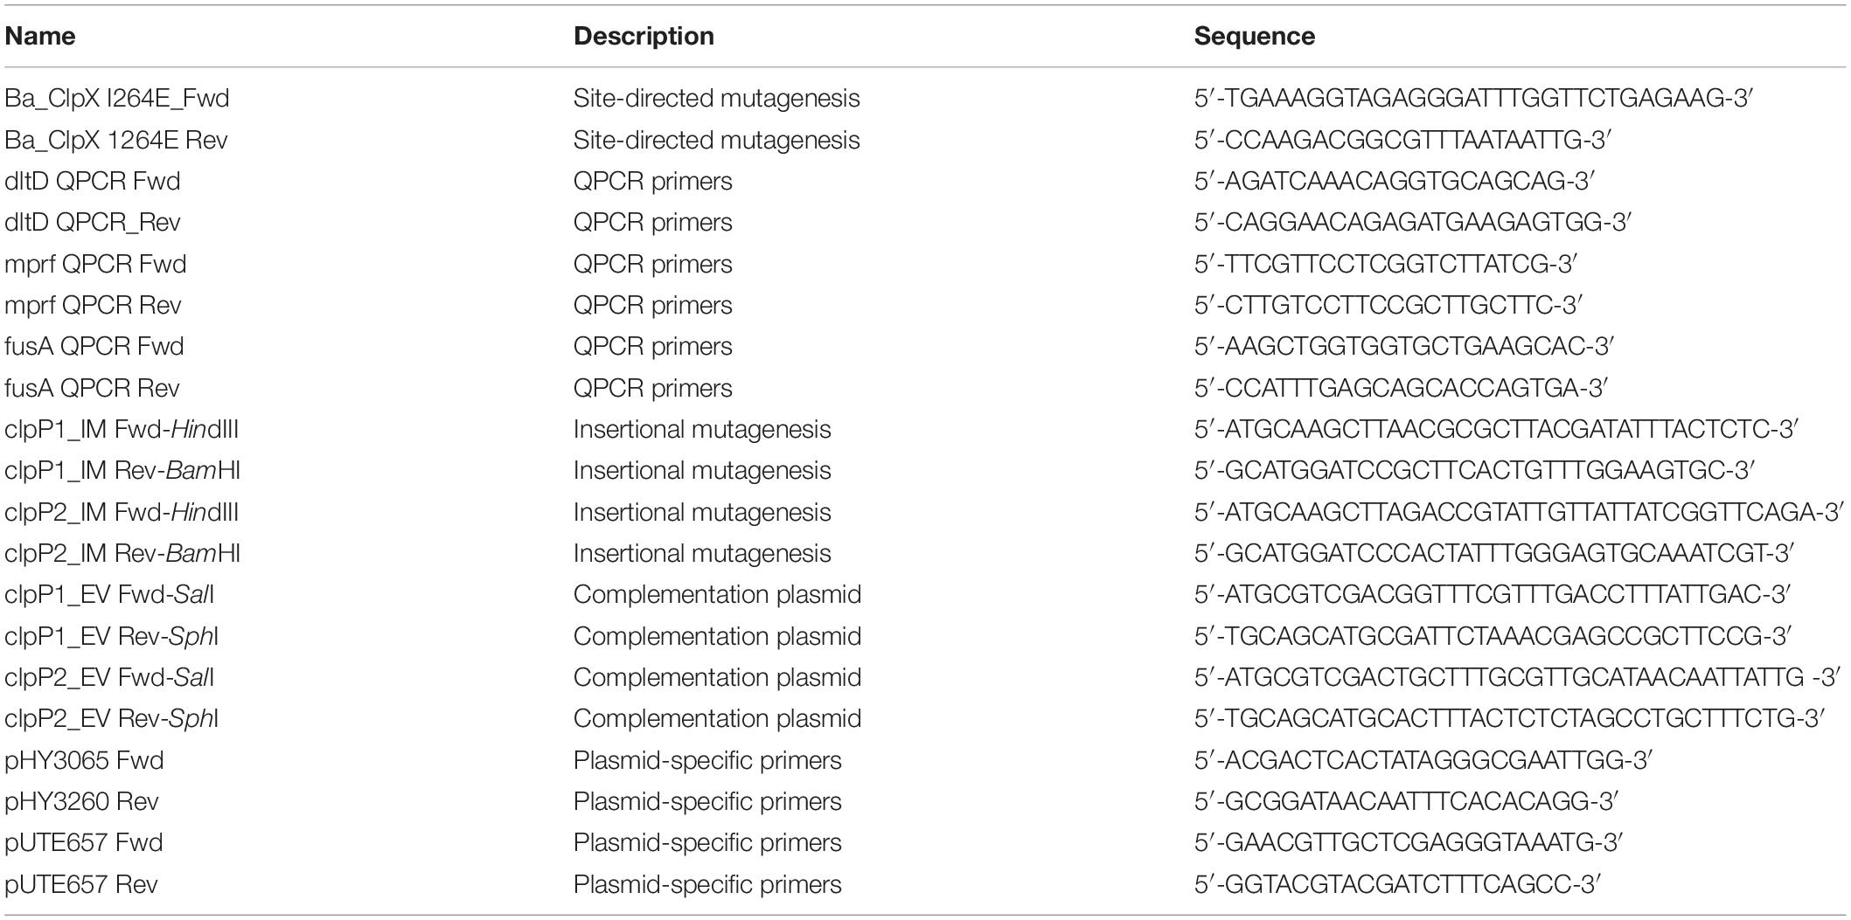Screen dimensions: 1851x920
Task: Select the pUTE657 Fwd name cell
Action: pyautogui.click(x=84, y=842)
